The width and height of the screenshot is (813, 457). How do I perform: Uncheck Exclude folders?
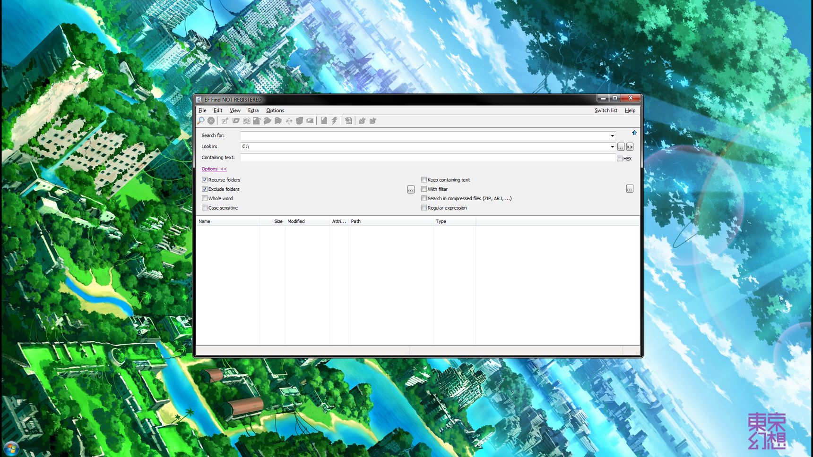pos(205,189)
